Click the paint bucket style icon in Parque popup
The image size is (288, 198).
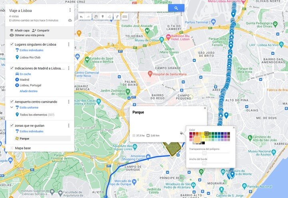click(181, 133)
